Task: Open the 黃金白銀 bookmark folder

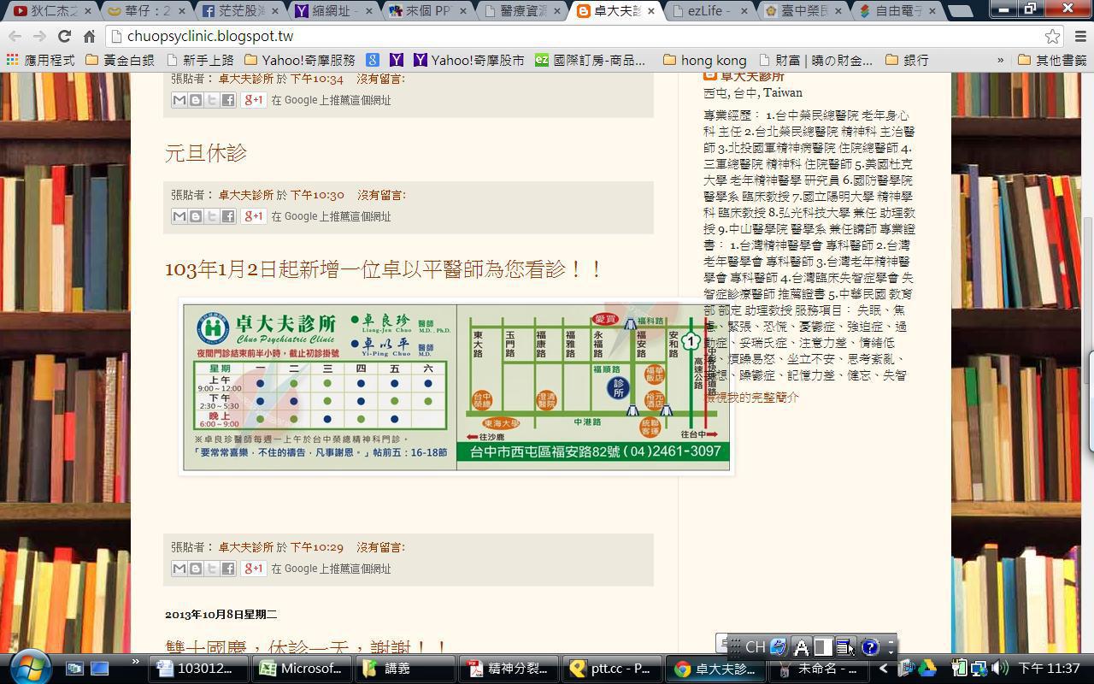Action: click(x=121, y=60)
